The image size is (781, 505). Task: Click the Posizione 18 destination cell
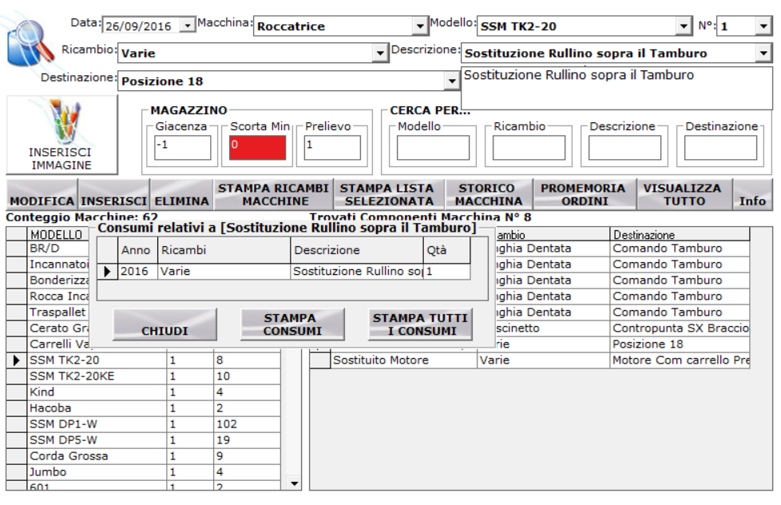[x=680, y=344]
